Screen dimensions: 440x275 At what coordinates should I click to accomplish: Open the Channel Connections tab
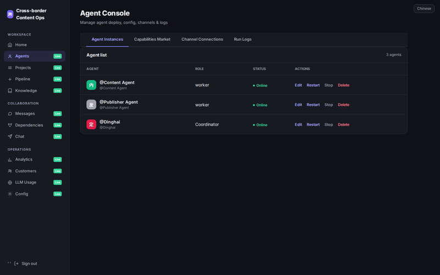point(202,39)
